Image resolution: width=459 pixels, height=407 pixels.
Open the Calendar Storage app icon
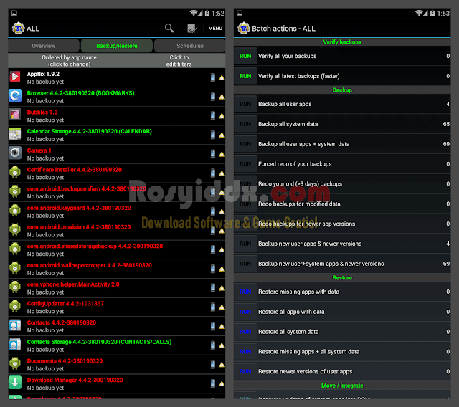click(15, 134)
